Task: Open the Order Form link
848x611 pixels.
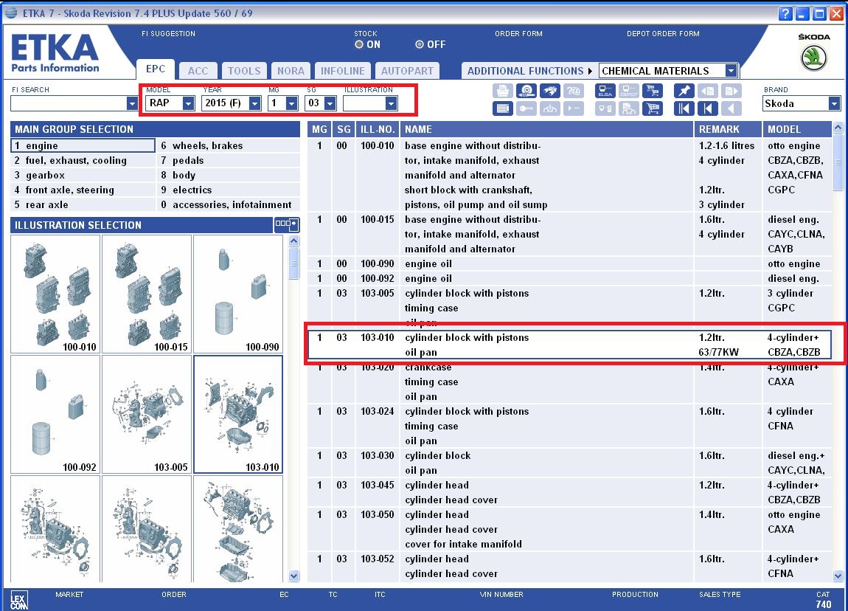Action: click(x=518, y=33)
